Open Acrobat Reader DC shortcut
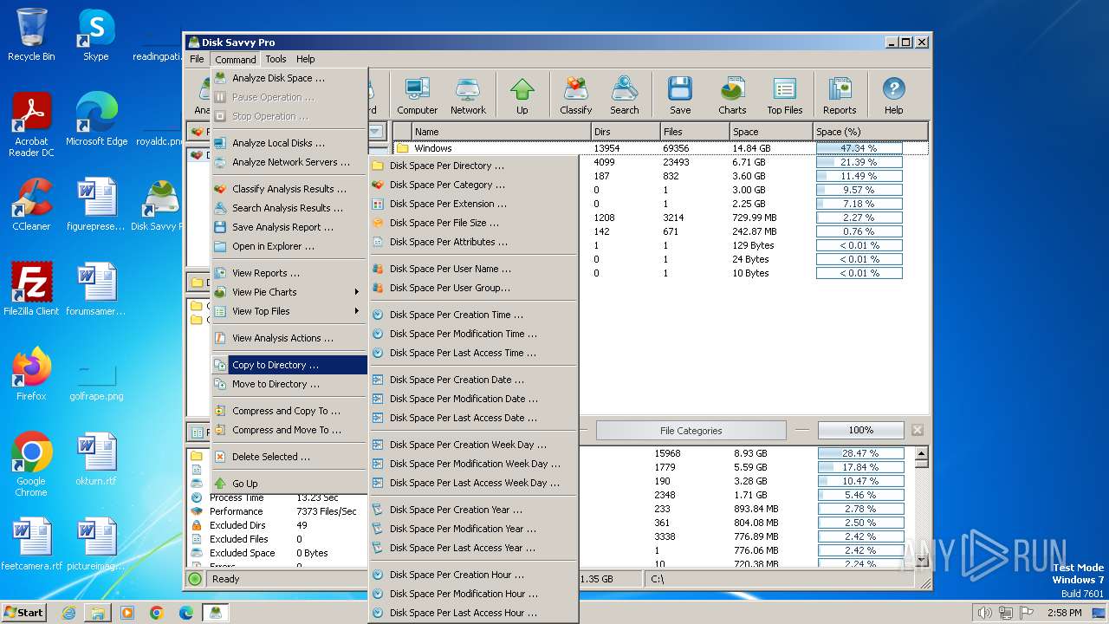The height and width of the screenshot is (624, 1109). (31, 126)
